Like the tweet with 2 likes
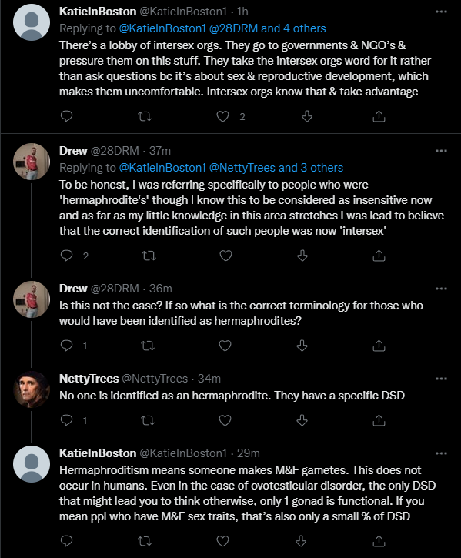 [x=223, y=116]
